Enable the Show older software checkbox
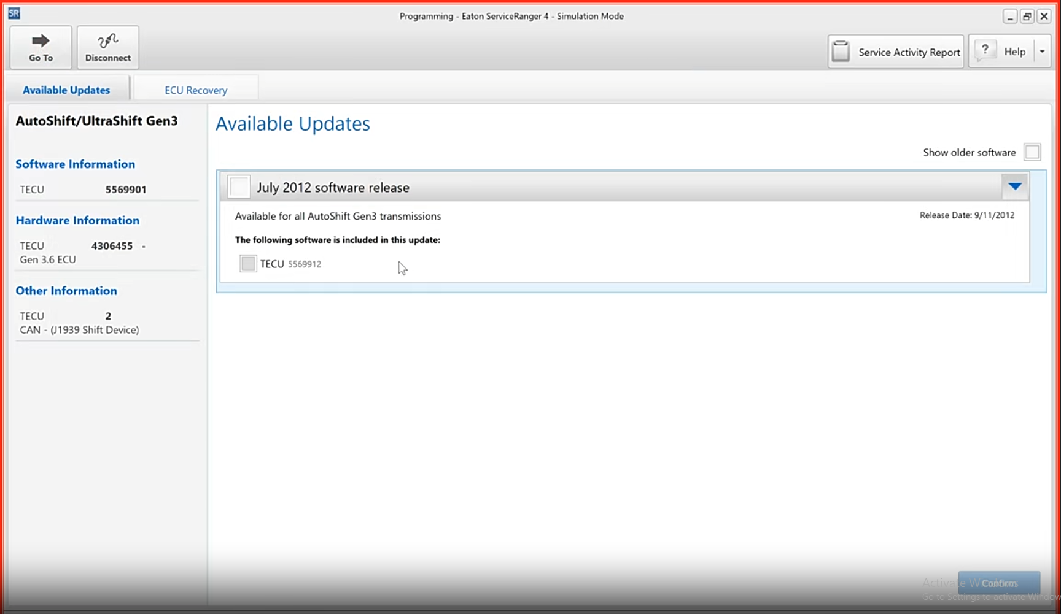Image resolution: width=1061 pixels, height=614 pixels. (x=1032, y=152)
